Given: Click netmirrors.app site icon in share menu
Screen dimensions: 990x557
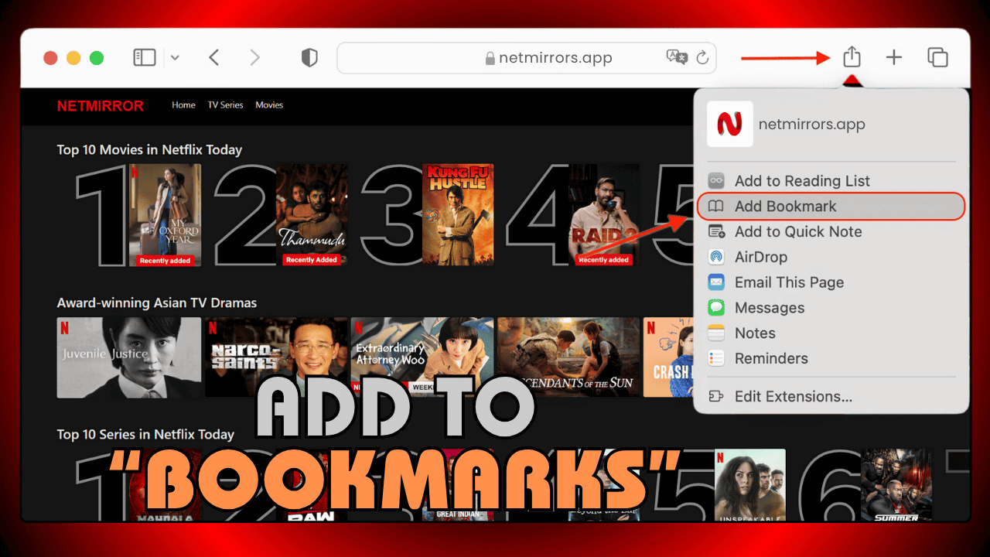Looking at the screenshot, I should coord(729,124).
